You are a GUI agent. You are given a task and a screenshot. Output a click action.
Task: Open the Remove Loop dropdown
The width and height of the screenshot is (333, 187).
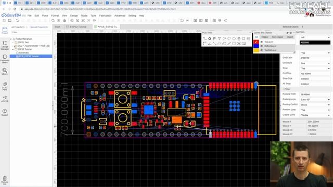[x=315, y=110]
